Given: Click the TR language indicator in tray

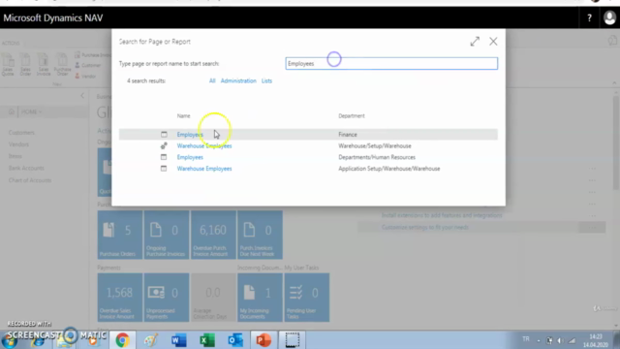Looking at the screenshot, I should tap(526, 339).
